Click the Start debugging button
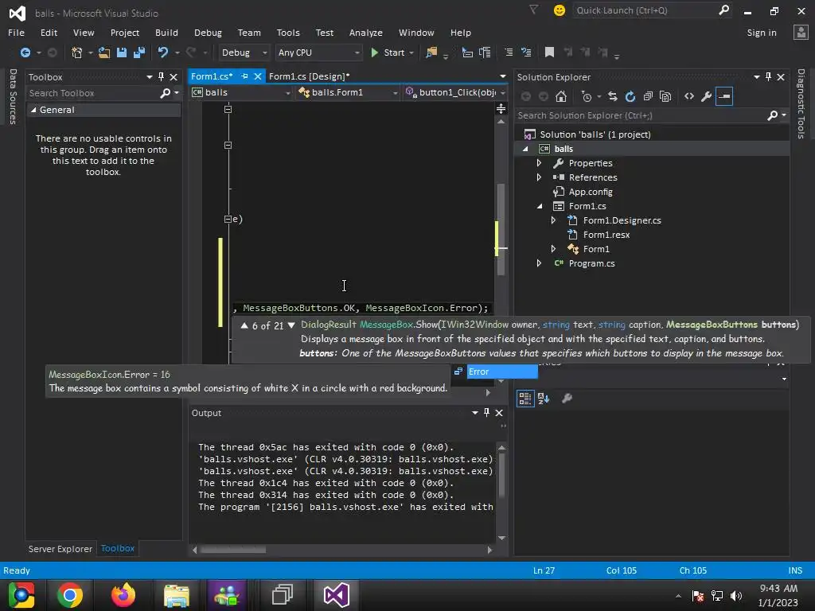 tap(388, 53)
